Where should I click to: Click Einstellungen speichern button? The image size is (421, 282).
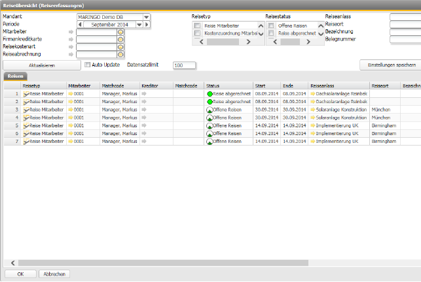pyautogui.click(x=390, y=65)
